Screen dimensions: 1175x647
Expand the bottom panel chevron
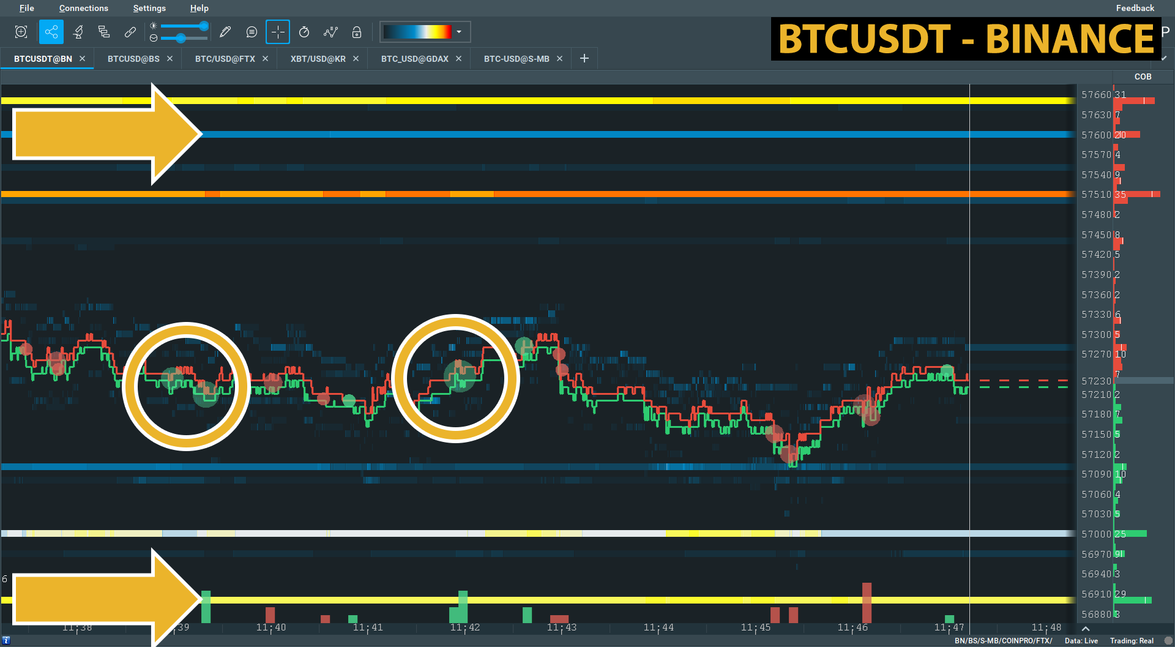[x=1086, y=629]
